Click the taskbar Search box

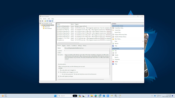point(67,96)
